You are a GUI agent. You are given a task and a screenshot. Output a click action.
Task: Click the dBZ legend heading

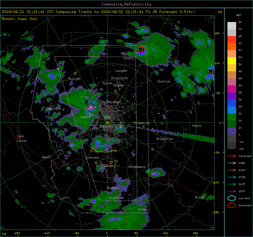pyautogui.click(x=238, y=15)
